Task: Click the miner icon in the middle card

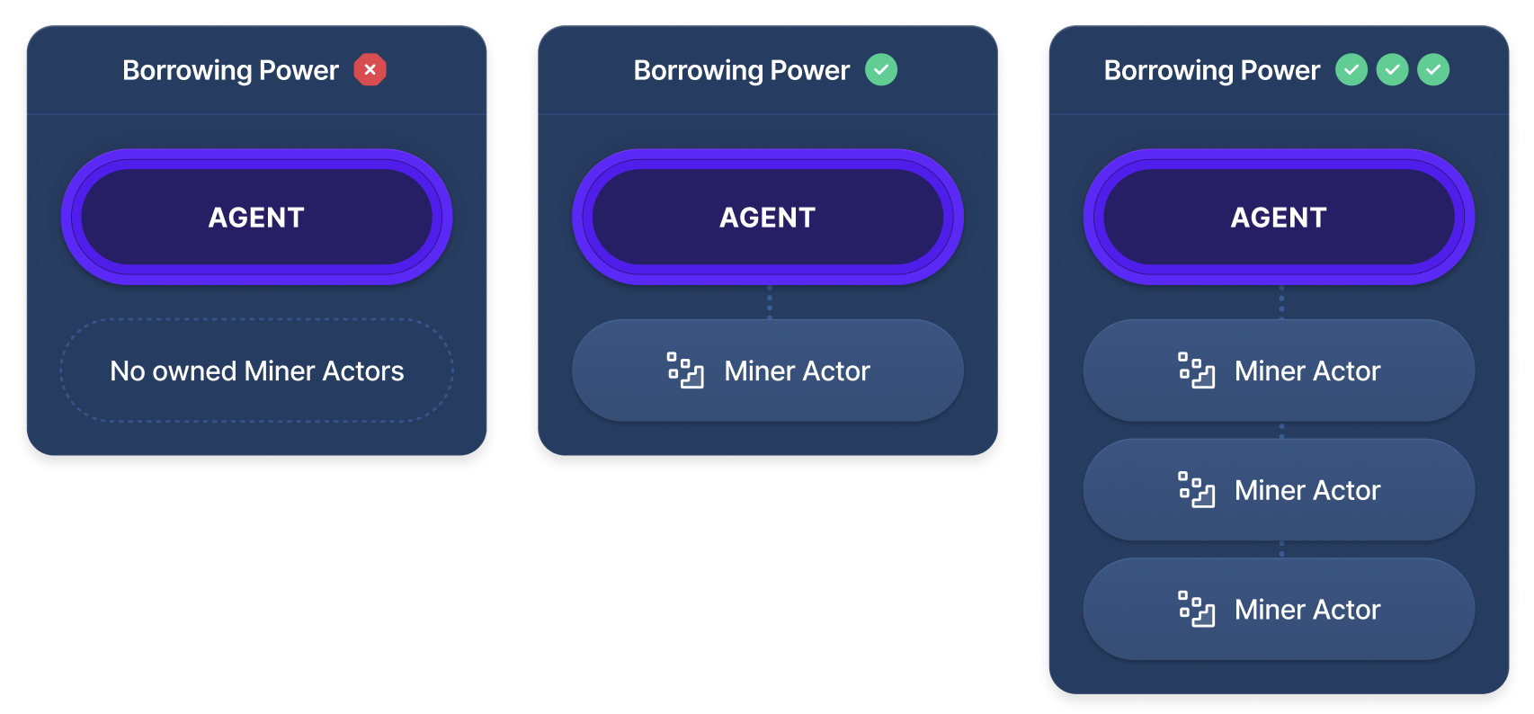Action: [685, 370]
